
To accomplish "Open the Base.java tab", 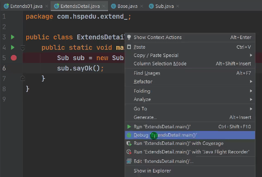I will click(127, 6).
